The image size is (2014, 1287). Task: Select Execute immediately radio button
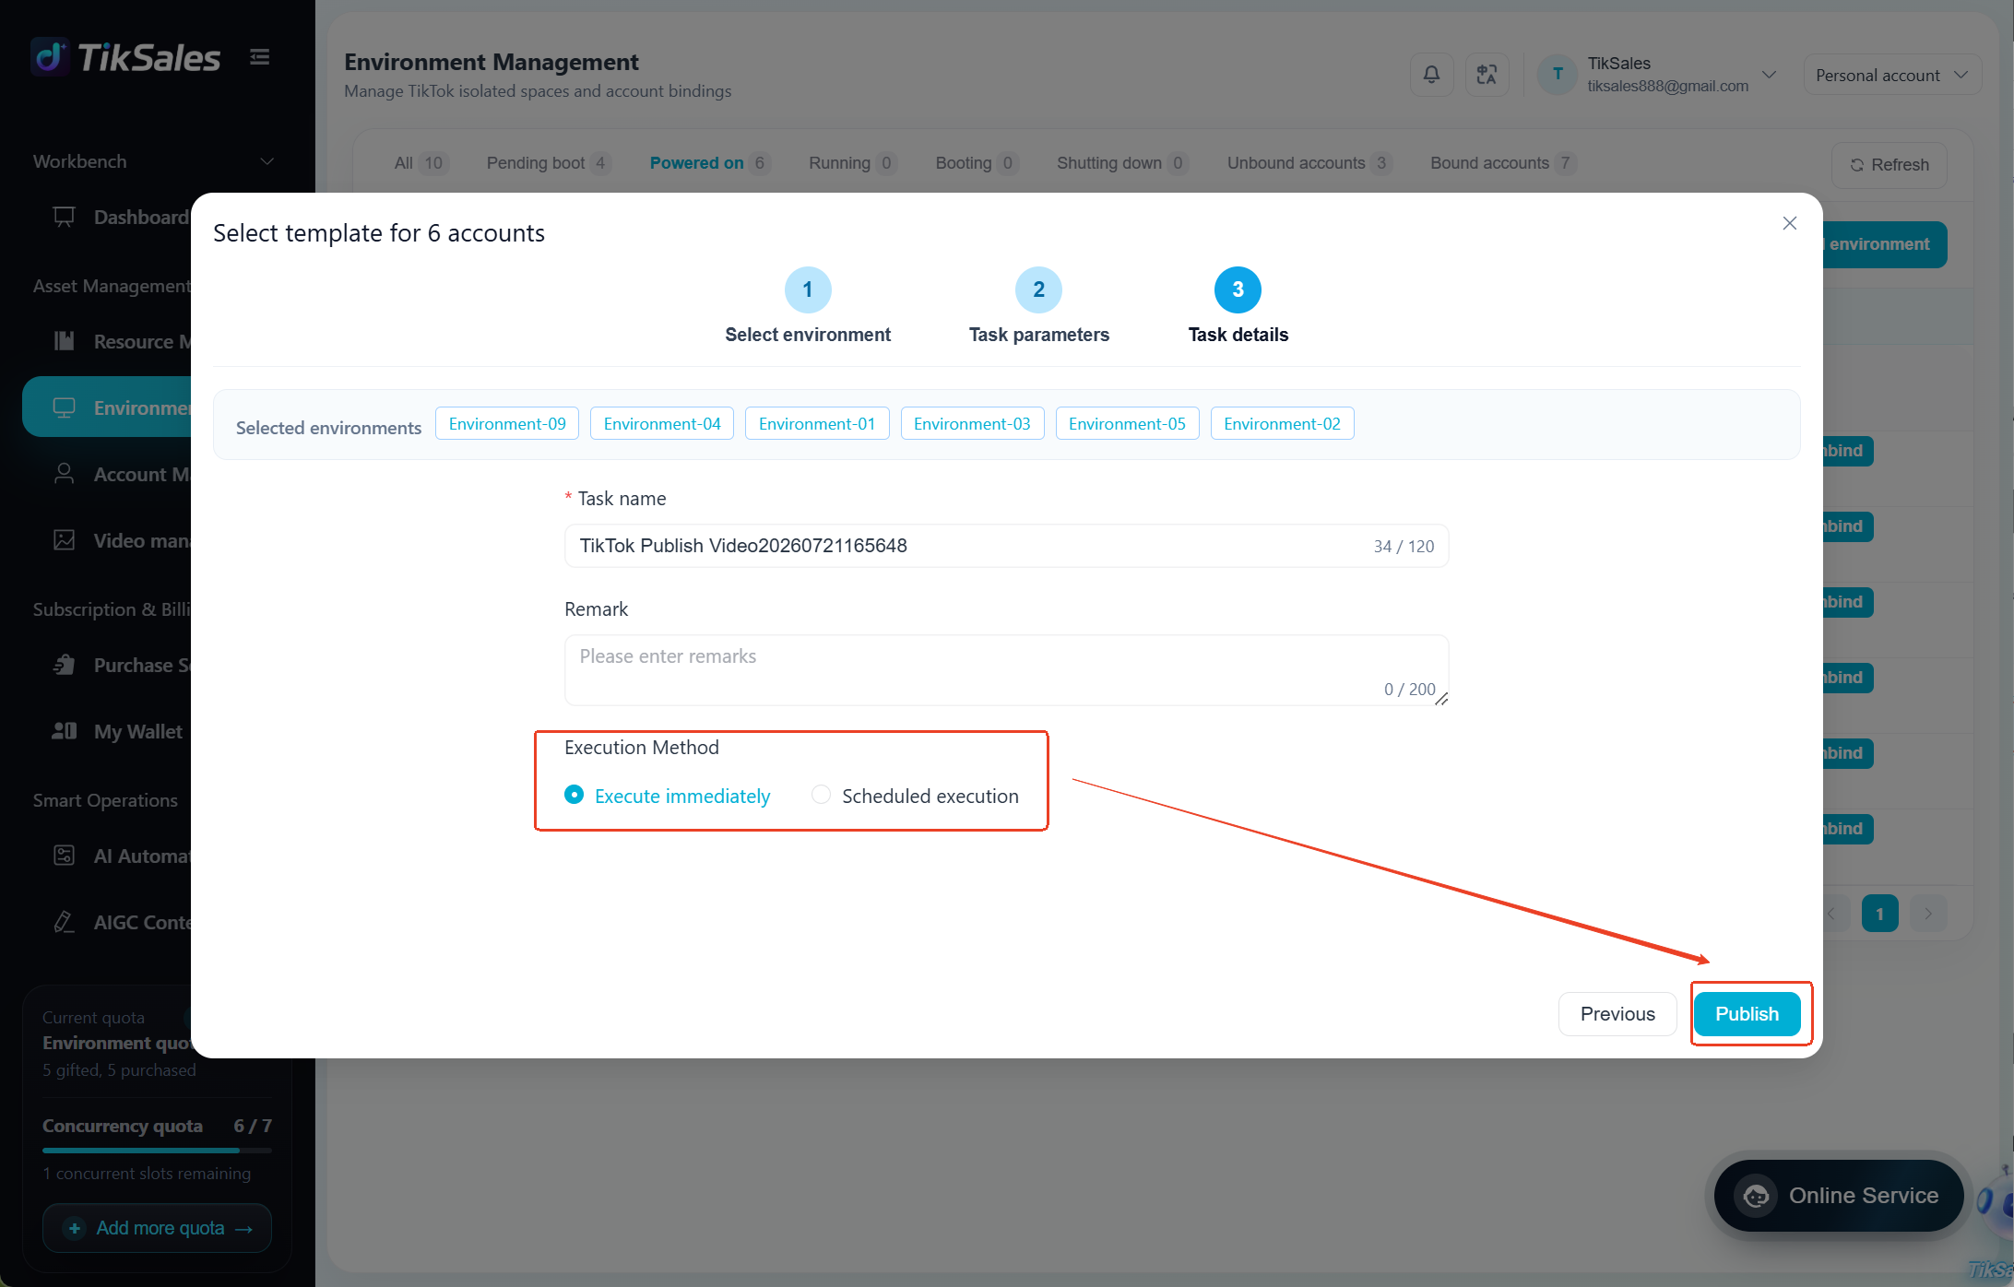coord(574,795)
